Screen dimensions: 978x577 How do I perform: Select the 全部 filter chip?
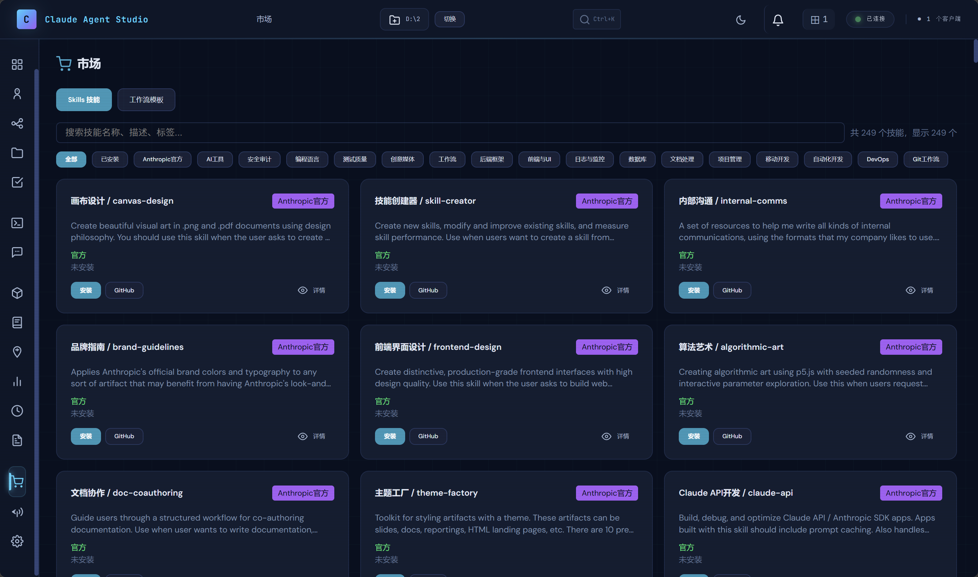[x=71, y=159]
